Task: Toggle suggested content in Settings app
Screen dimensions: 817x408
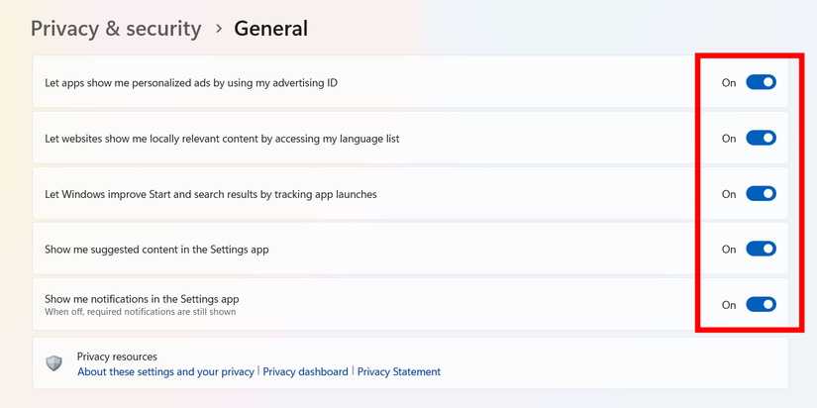Action: (x=761, y=250)
